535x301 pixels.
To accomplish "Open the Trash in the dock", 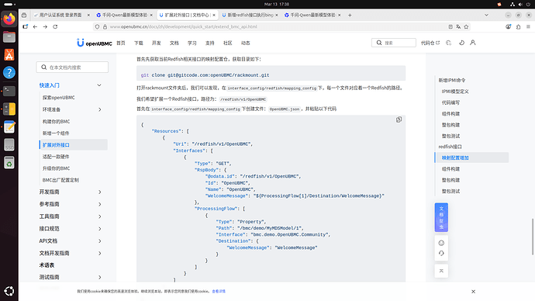I will (9, 163).
